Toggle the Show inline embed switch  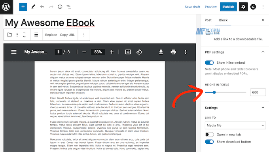tap(209, 63)
